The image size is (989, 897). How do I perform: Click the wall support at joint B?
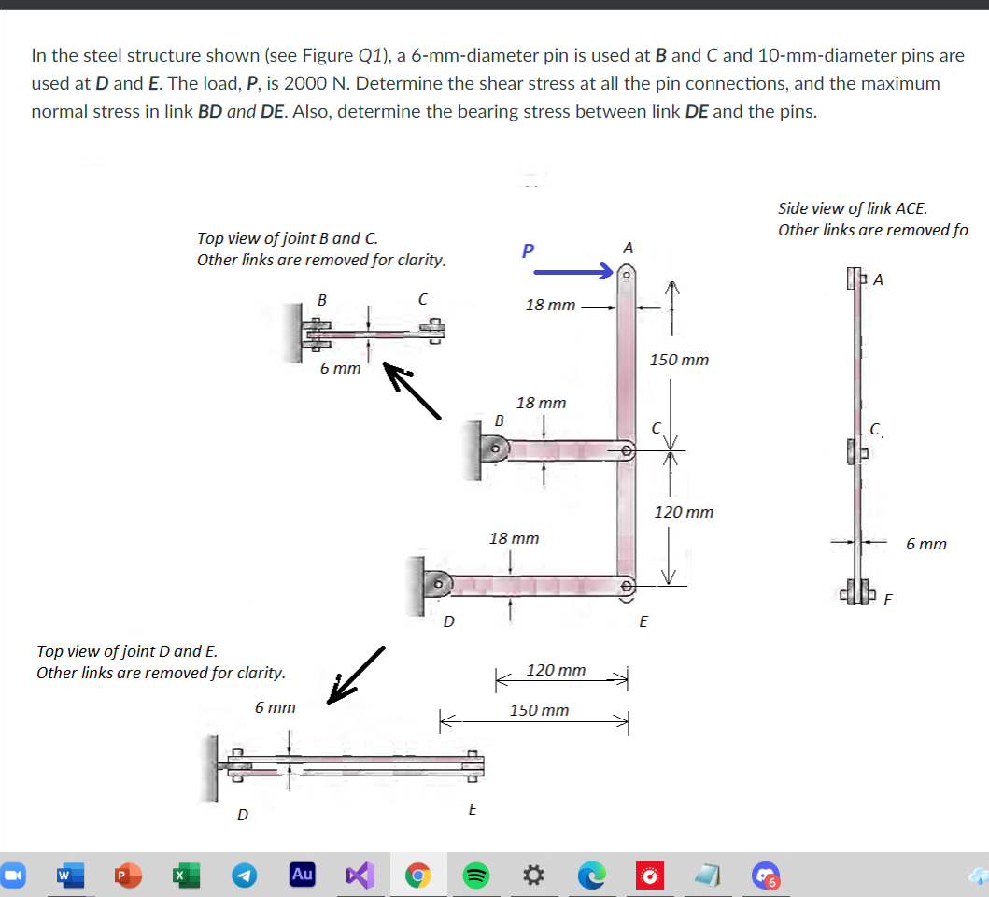click(472, 450)
